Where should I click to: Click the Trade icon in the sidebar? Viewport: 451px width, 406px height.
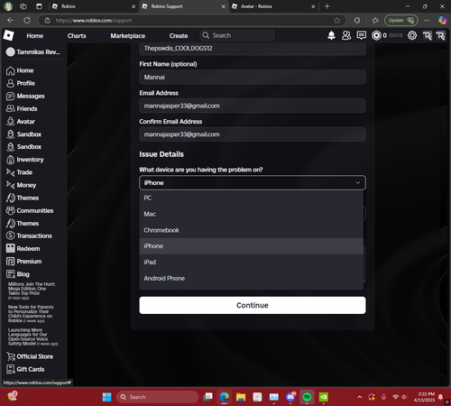click(x=11, y=172)
